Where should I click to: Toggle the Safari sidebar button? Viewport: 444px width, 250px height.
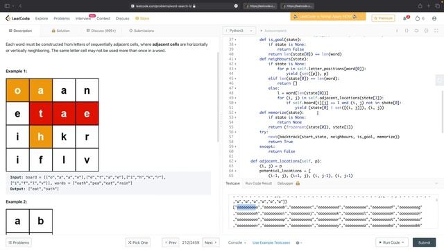tap(7, 6)
